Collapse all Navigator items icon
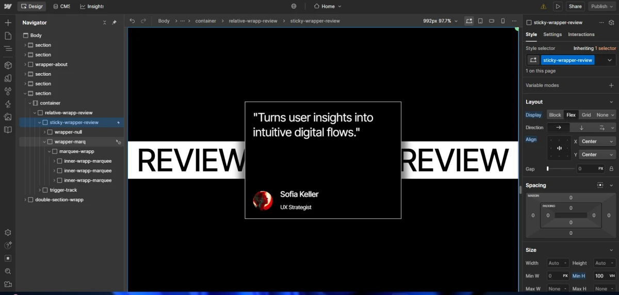Viewport: 619px width, 295px height. click(105, 23)
